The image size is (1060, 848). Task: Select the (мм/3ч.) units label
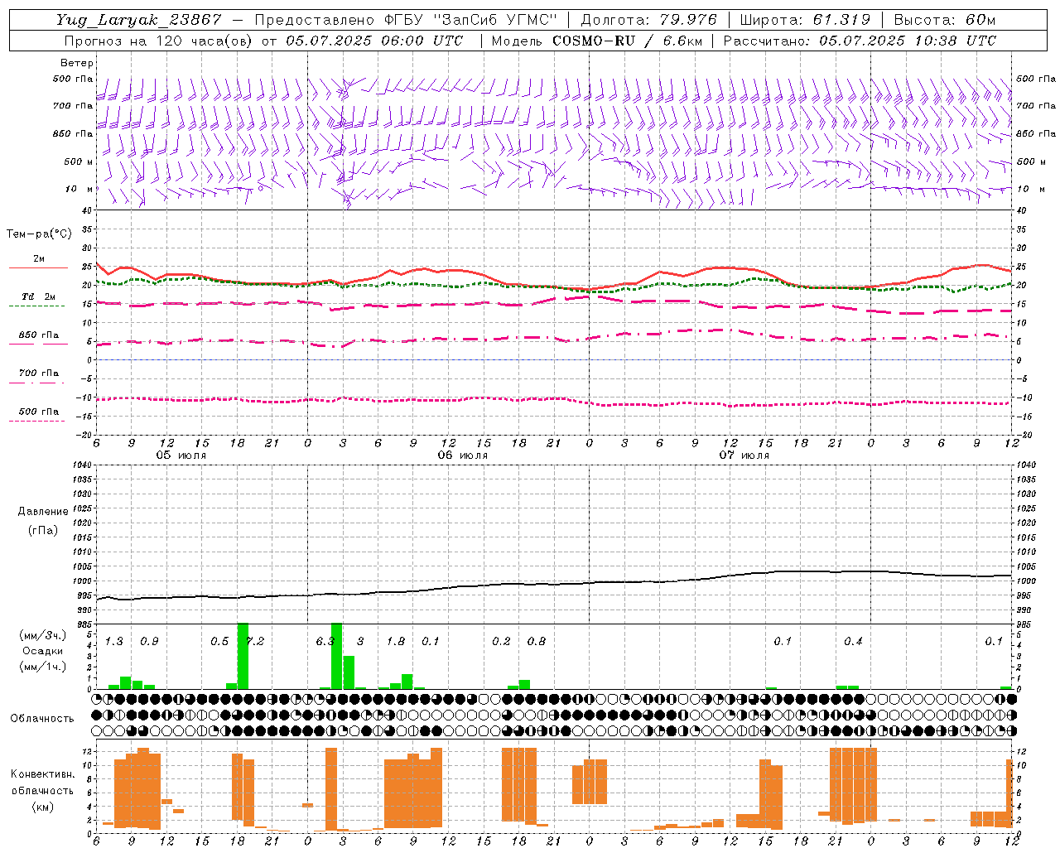pos(43,635)
